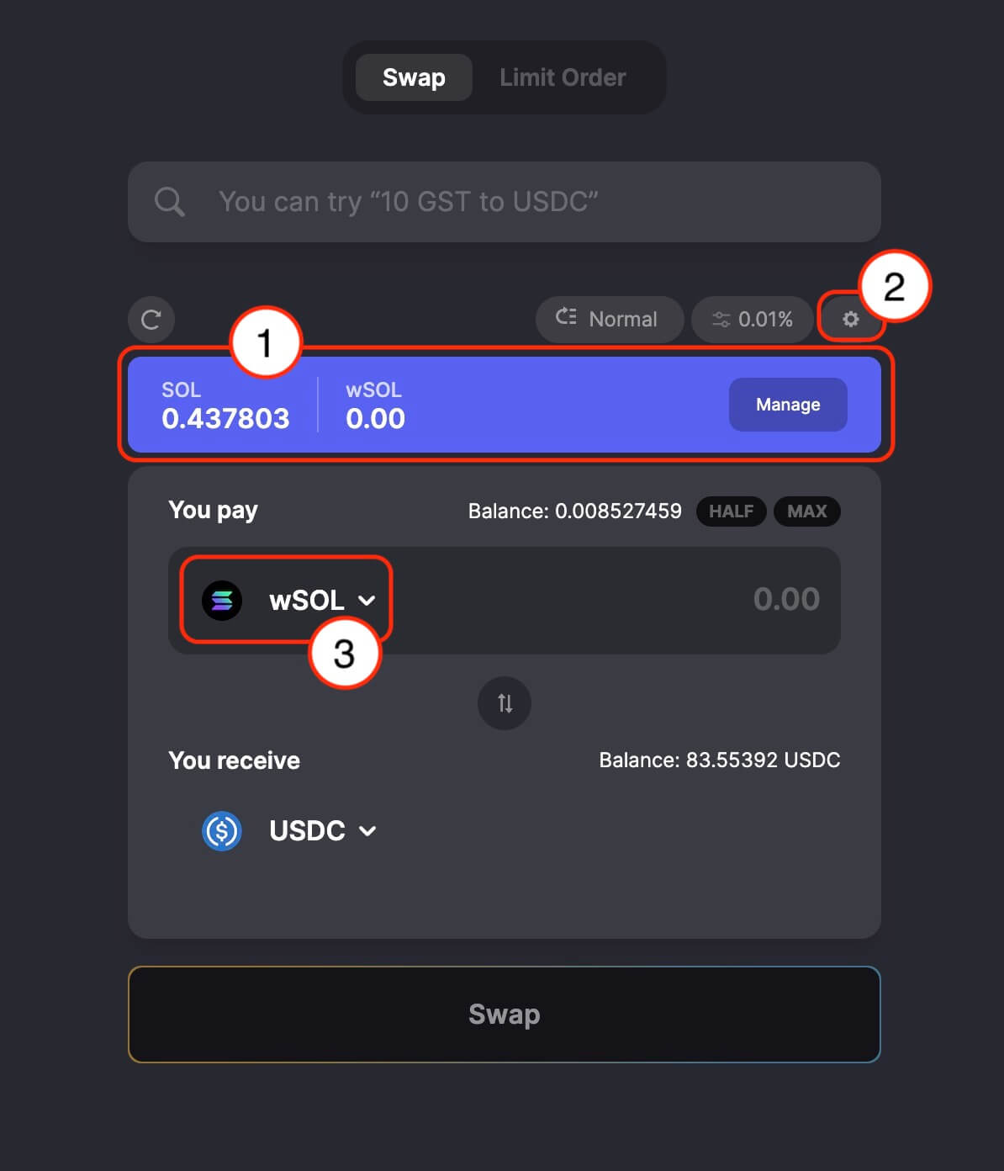Select the Swap tab at top

[x=414, y=77]
